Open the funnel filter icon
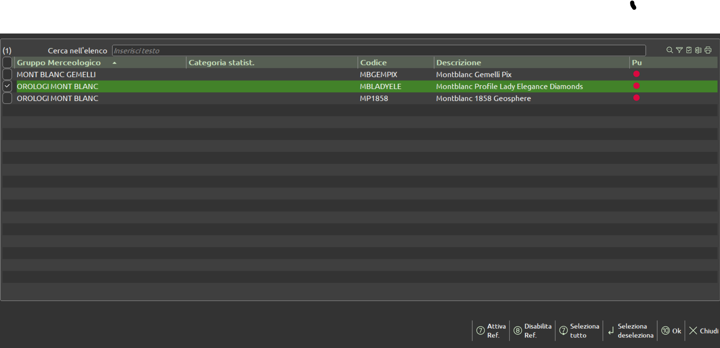The height and width of the screenshot is (348, 720). 679,50
